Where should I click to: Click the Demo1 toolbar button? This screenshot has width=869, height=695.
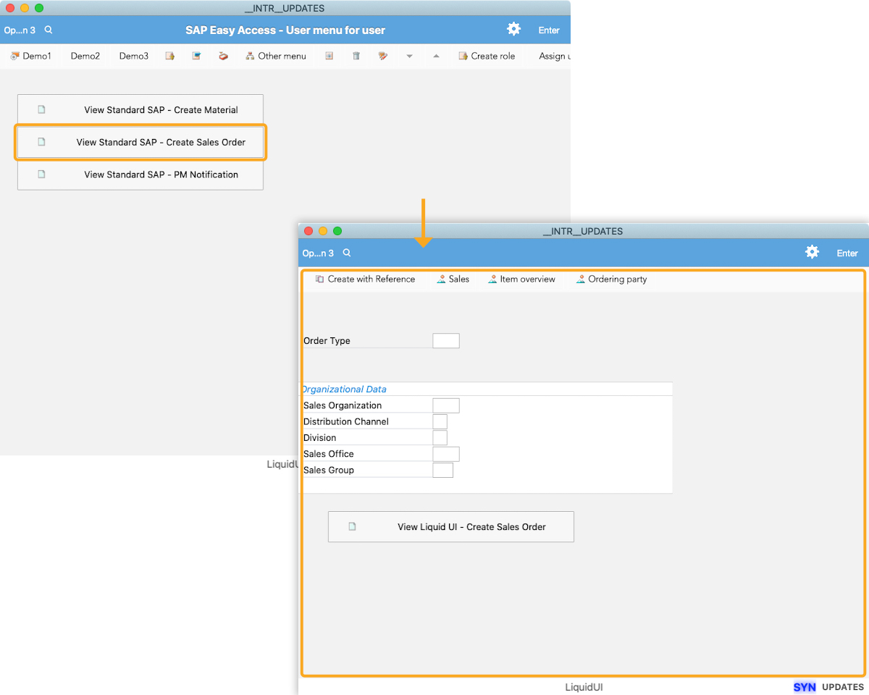(31, 56)
